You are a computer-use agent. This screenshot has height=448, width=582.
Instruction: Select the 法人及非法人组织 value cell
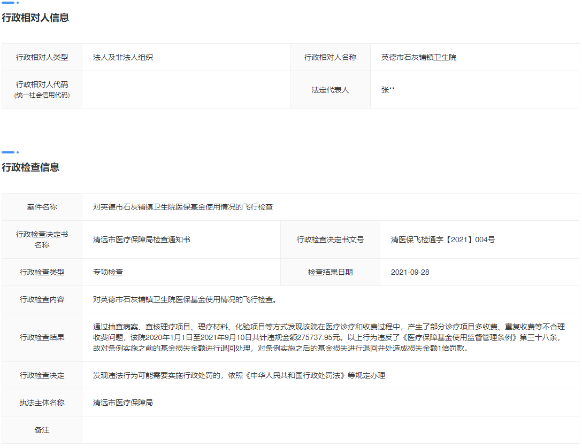(x=123, y=57)
